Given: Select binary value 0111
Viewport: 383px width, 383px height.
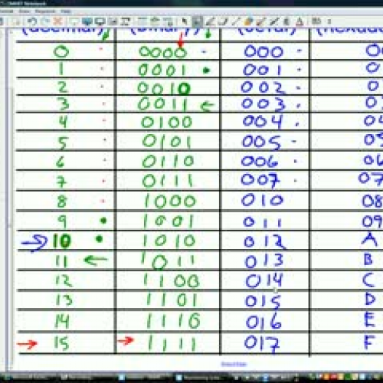Looking at the screenshot, I should click(168, 182).
